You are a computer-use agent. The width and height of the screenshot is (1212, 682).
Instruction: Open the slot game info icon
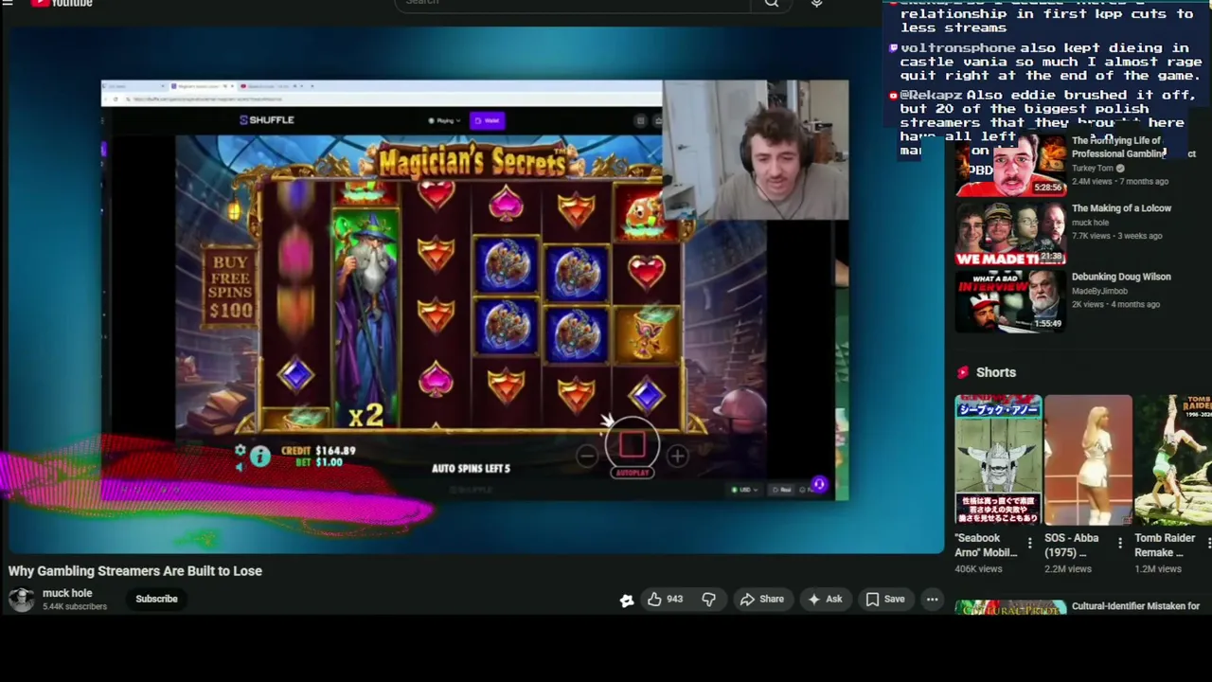pos(260,457)
